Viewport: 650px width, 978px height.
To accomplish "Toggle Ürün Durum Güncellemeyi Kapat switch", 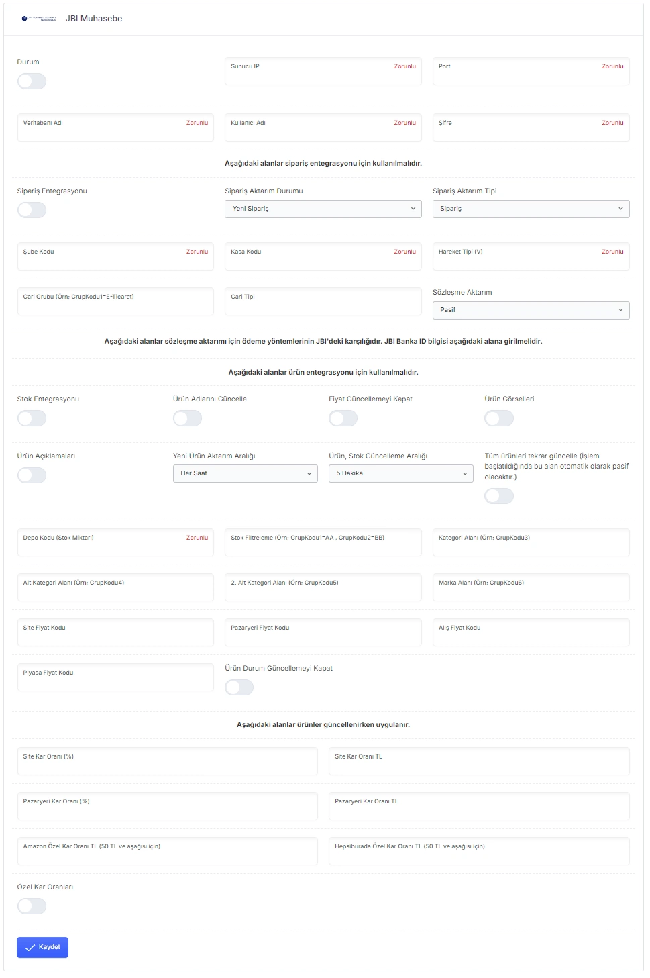I will click(x=239, y=687).
